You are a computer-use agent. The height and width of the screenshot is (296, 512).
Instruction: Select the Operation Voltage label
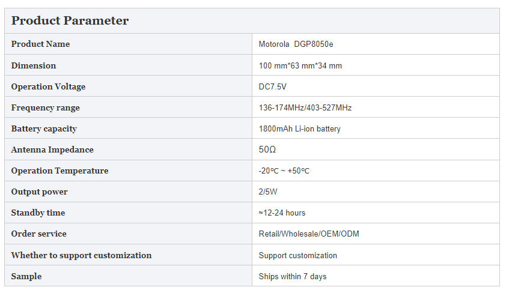click(x=48, y=87)
